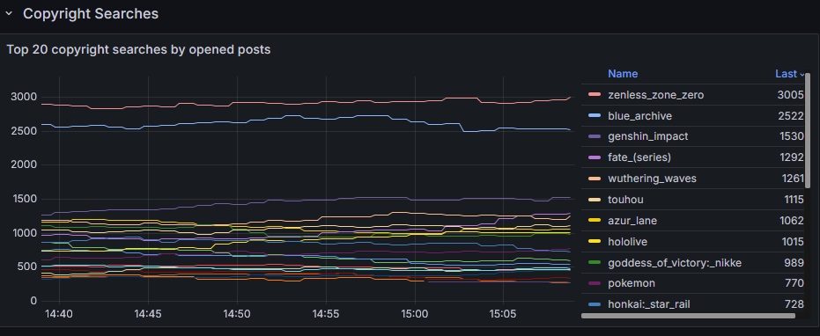Viewport: 820px width, 336px height.
Task: Isolate touhou series via legend name
Action: pos(625,200)
